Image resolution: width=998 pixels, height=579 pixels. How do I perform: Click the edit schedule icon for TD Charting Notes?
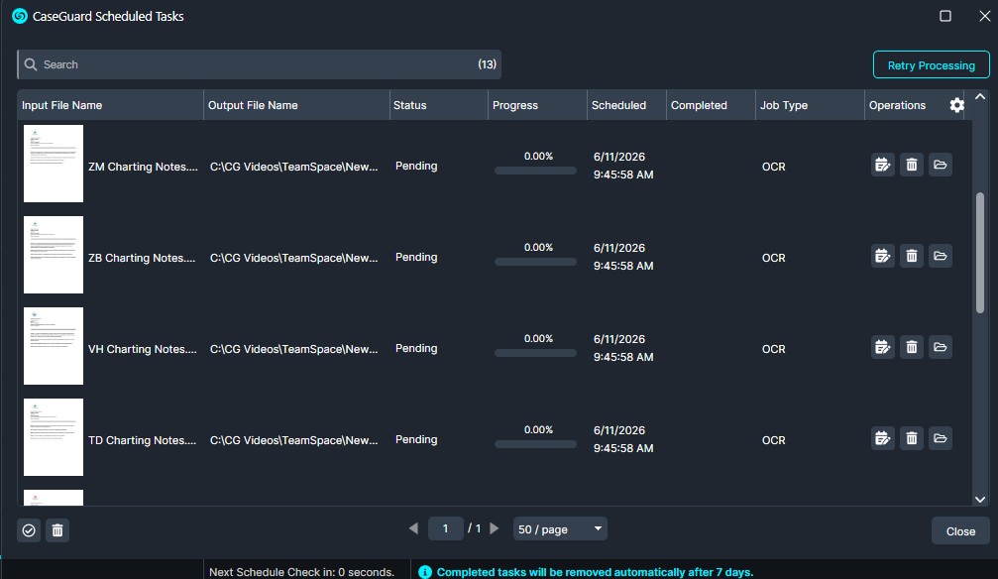point(883,438)
